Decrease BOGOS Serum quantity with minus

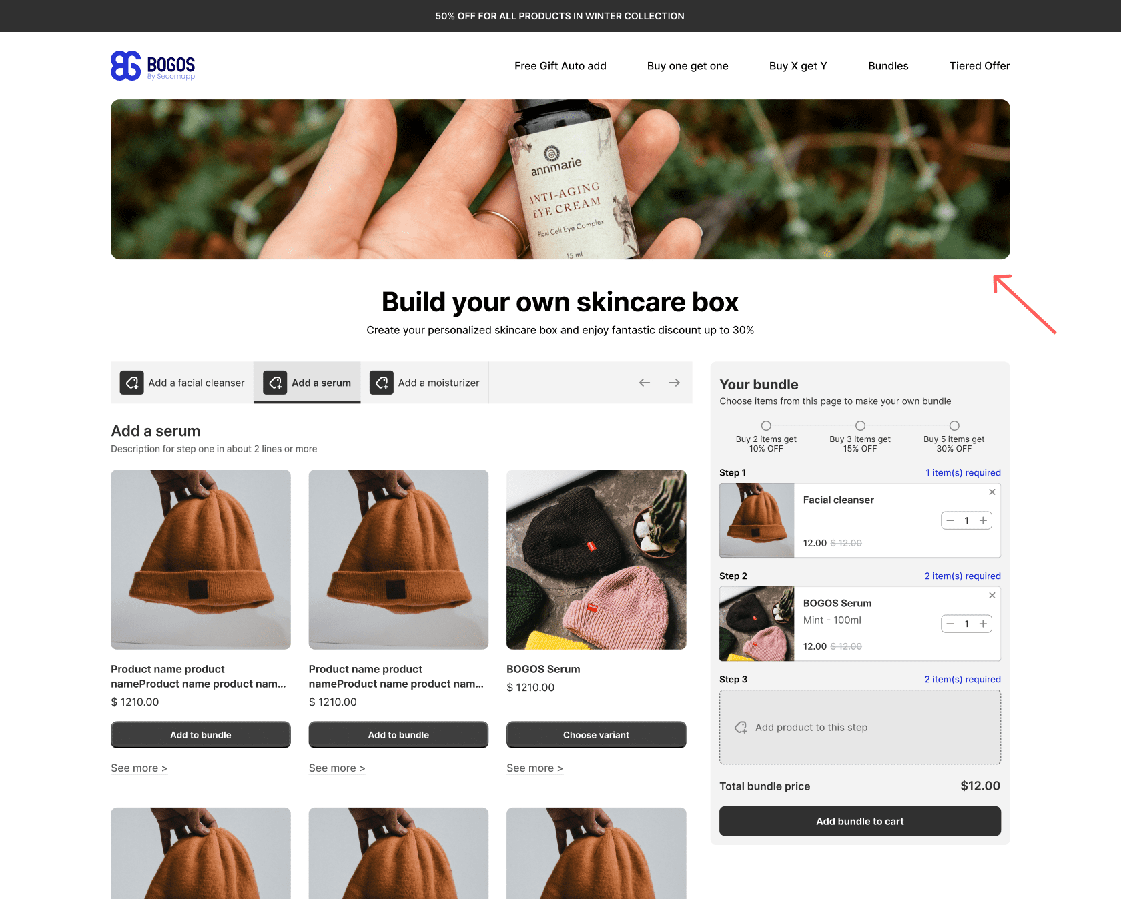coord(950,624)
